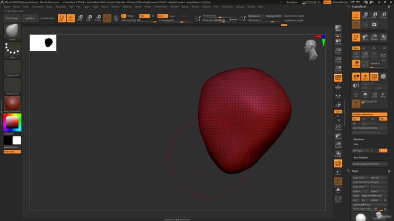Click the Home Page button
The height and width of the screenshot is (221, 394).
(x=12, y=18)
